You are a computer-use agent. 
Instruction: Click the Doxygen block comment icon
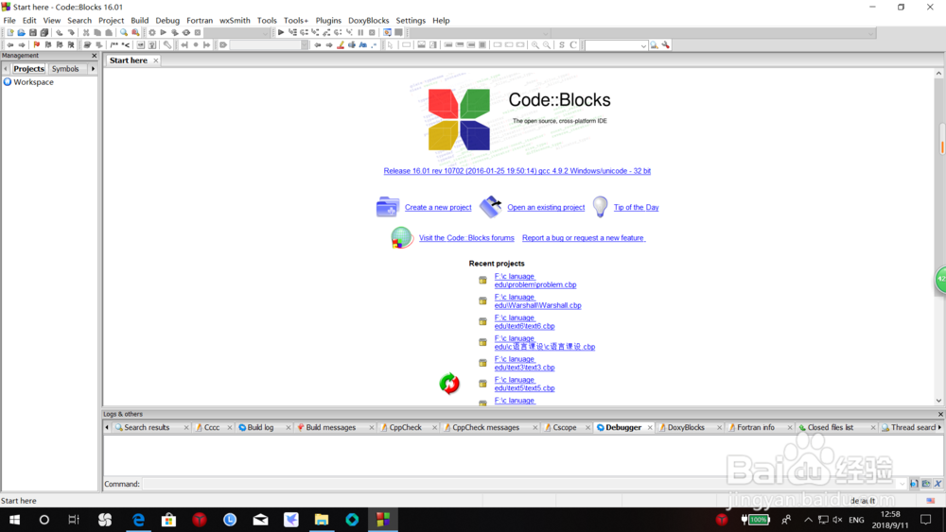click(x=114, y=45)
